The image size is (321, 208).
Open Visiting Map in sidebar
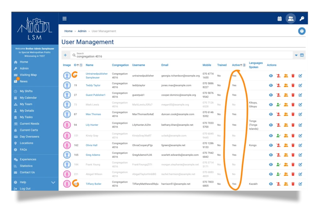pos(28,75)
